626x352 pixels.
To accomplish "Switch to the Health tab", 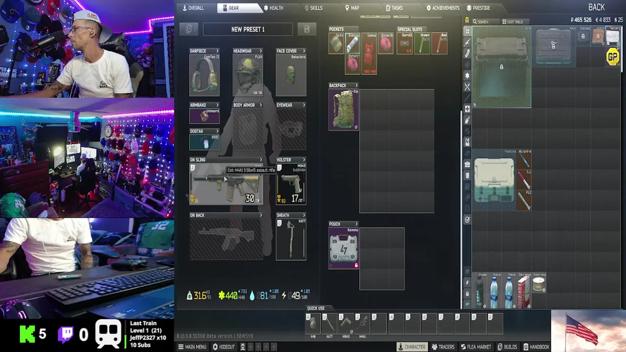I will (273, 8).
